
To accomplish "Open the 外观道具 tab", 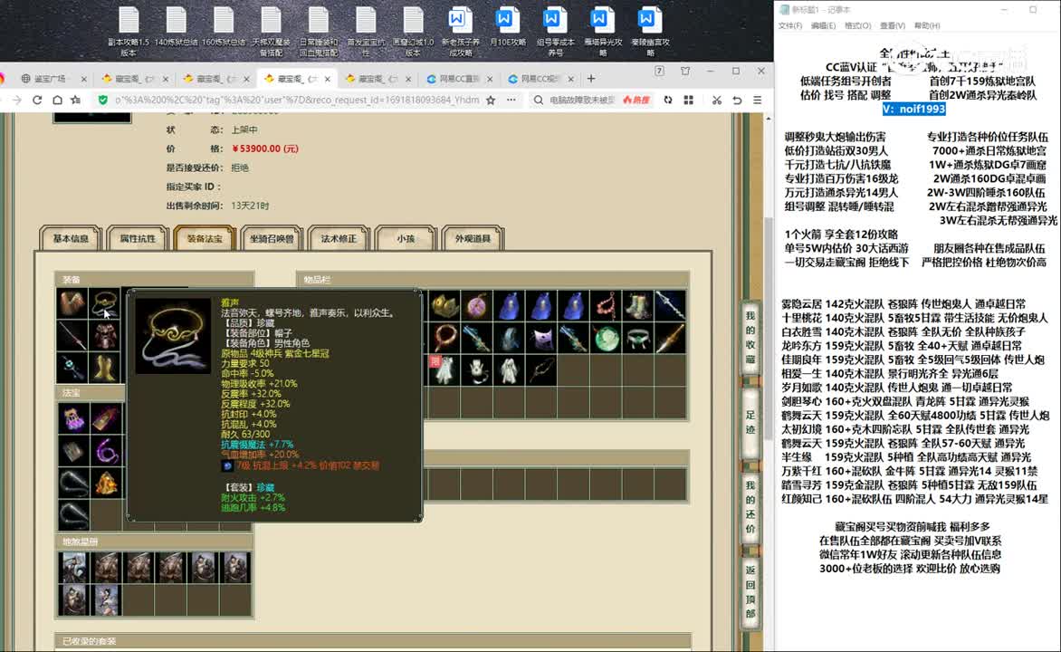I will point(473,238).
